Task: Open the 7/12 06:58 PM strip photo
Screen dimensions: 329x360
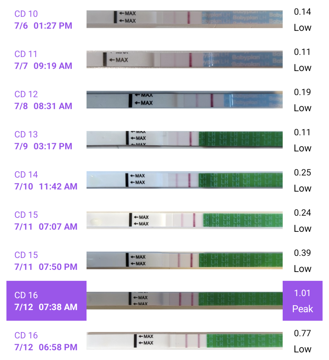Action: (184, 341)
